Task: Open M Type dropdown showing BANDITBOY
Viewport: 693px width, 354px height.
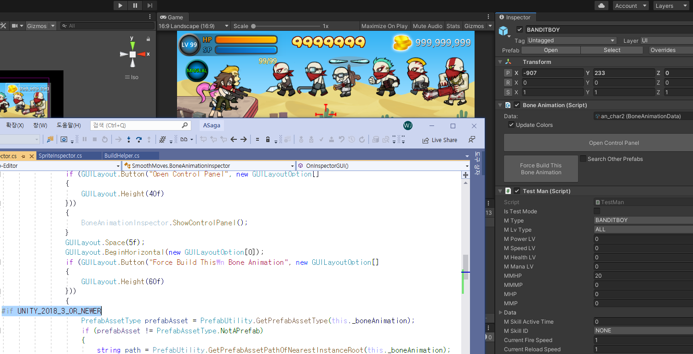Action: [643, 220]
